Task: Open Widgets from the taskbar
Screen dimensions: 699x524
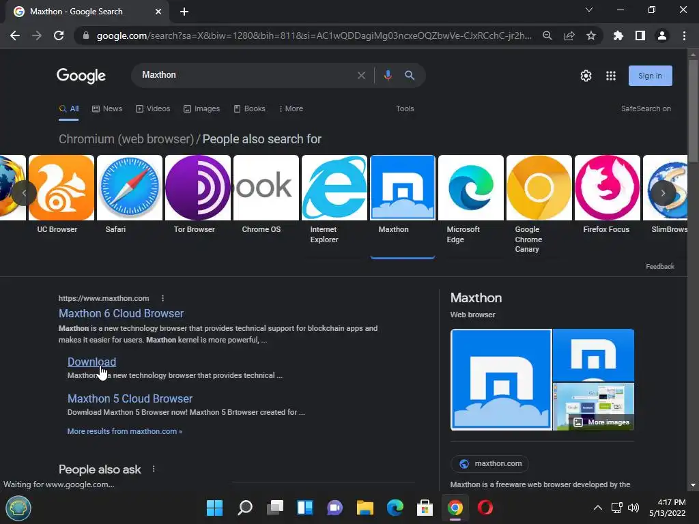Action: pyautogui.click(x=305, y=508)
